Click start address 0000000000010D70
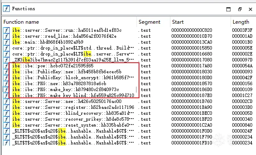Viewport: 256px width, 155px height. point(192,36)
